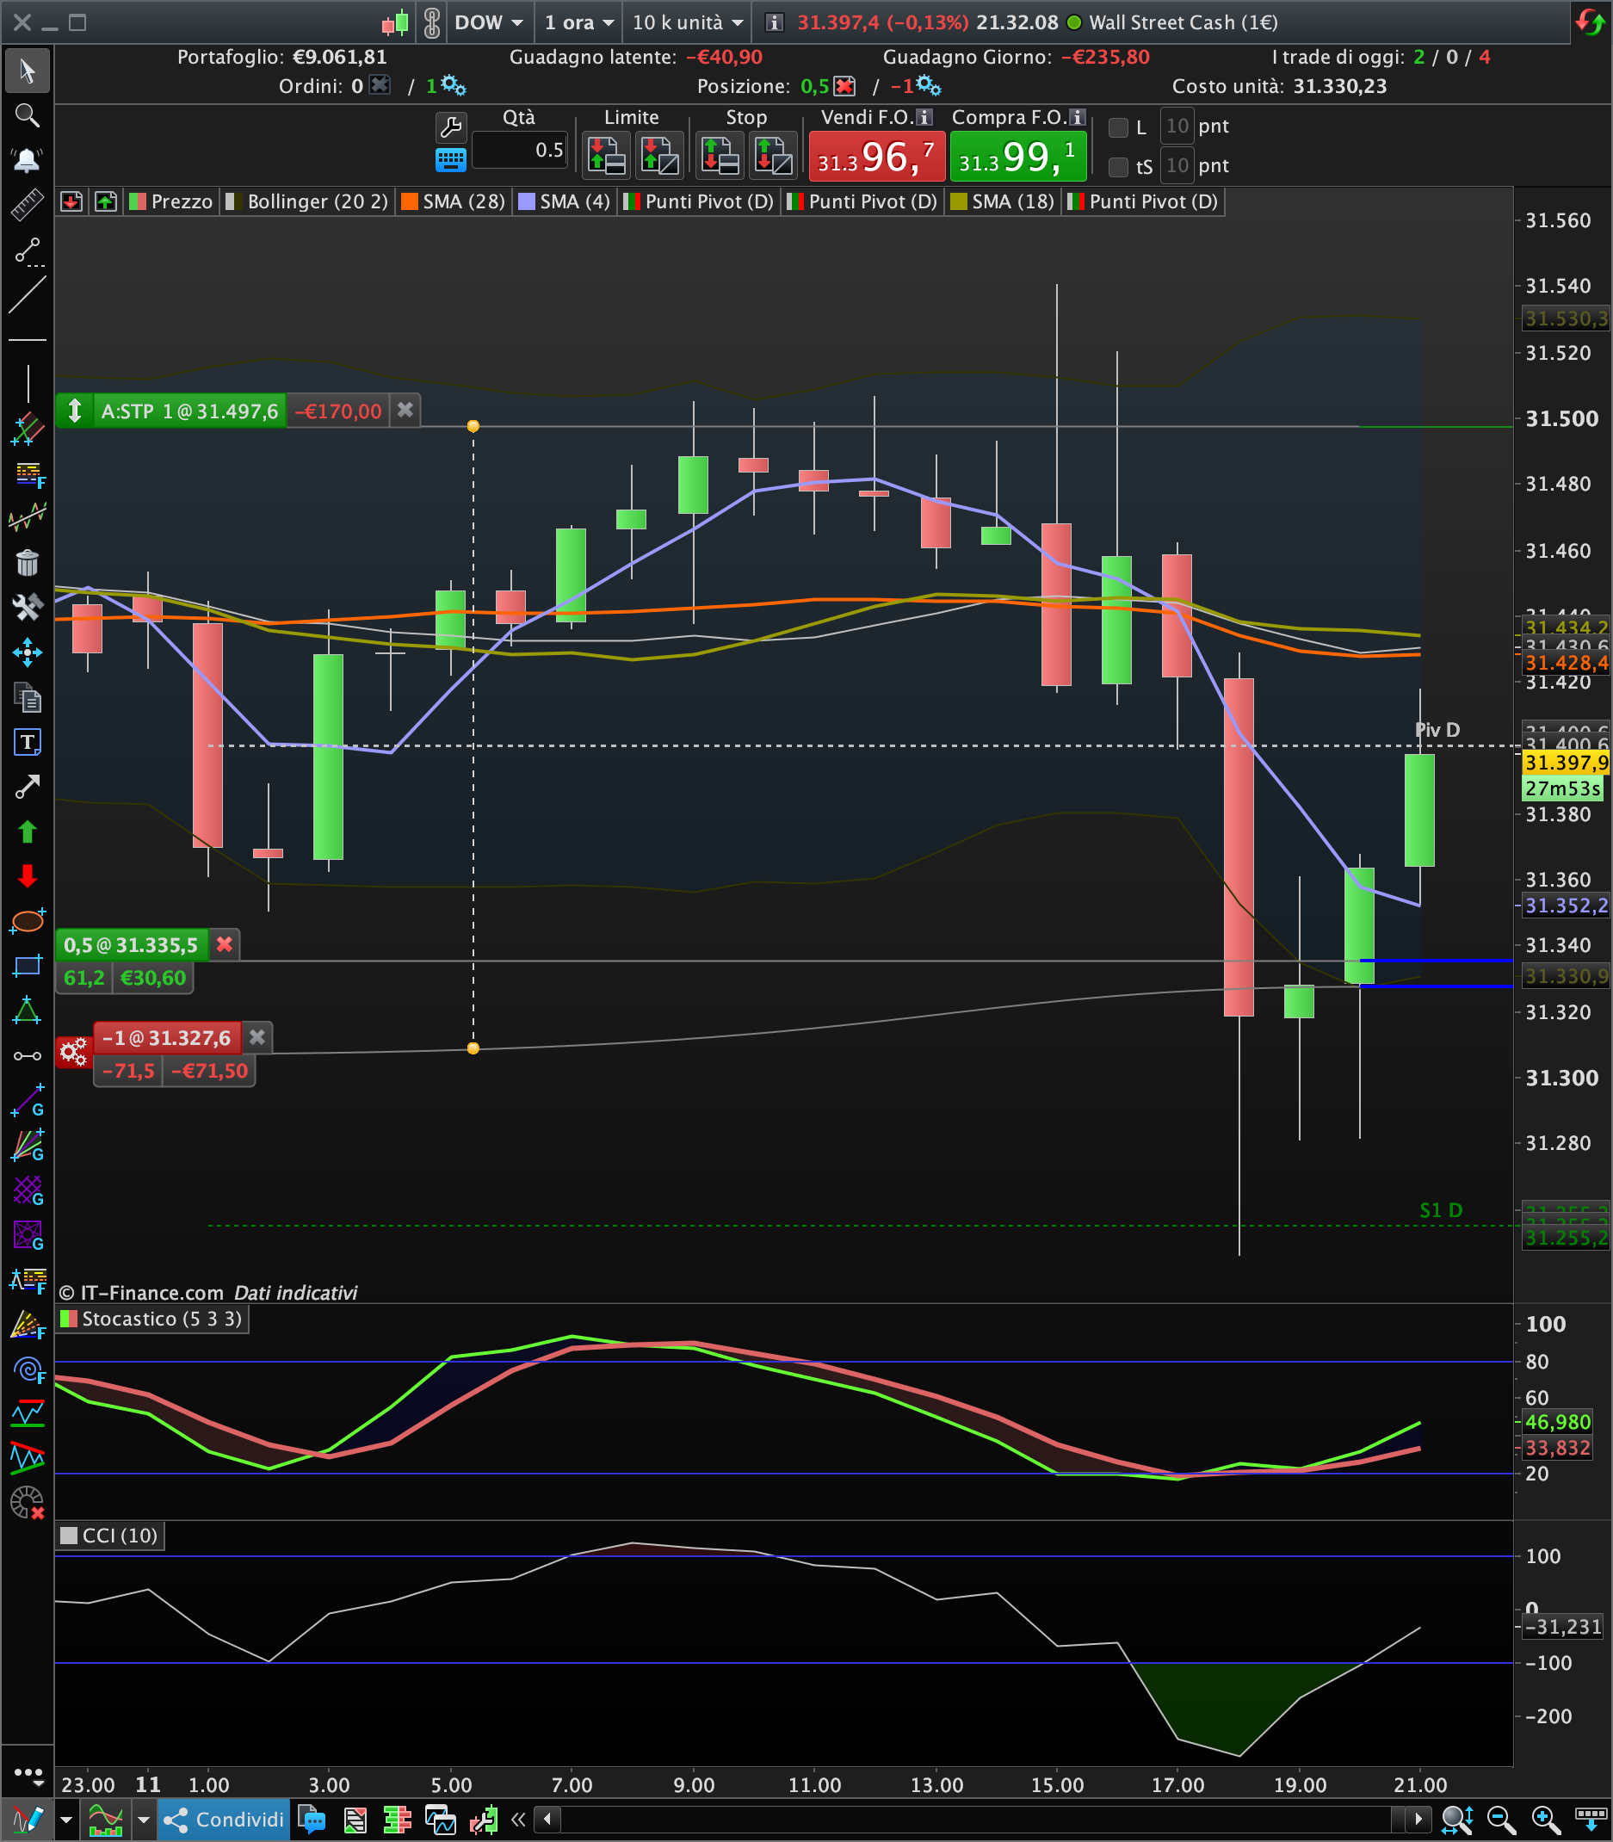Select the Fibonacci spiral tool
1613x1842 pixels.
28,1369
